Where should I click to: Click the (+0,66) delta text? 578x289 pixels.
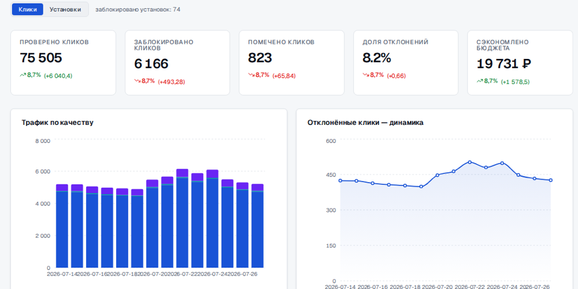tap(397, 76)
